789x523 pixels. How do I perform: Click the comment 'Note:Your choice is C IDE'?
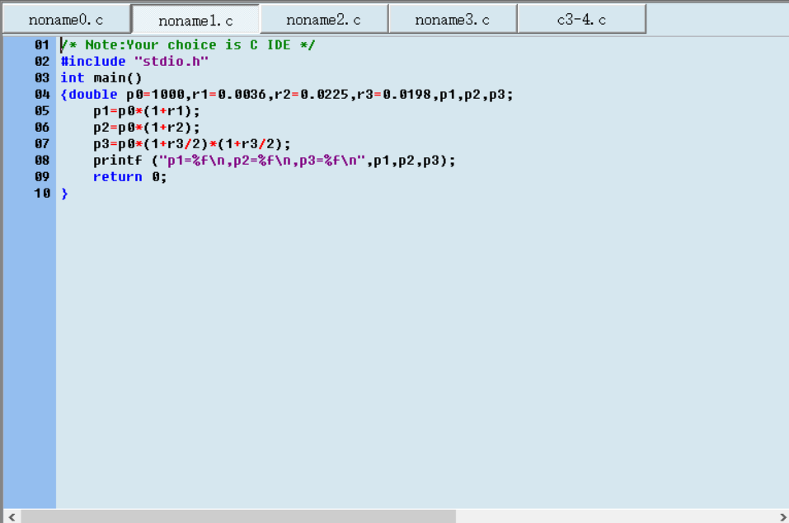pyautogui.click(x=188, y=44)
